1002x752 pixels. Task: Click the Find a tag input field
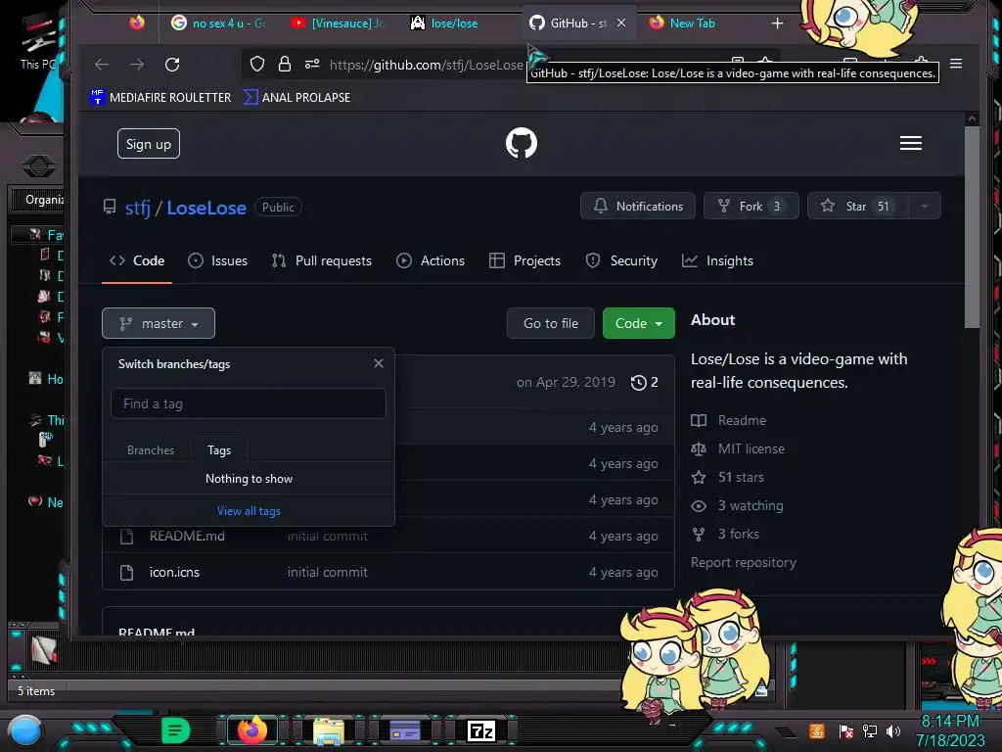point(248,403)
